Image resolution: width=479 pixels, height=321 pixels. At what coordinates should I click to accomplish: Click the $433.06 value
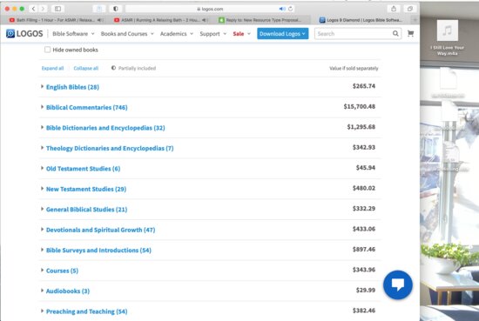tap(364, 229)
